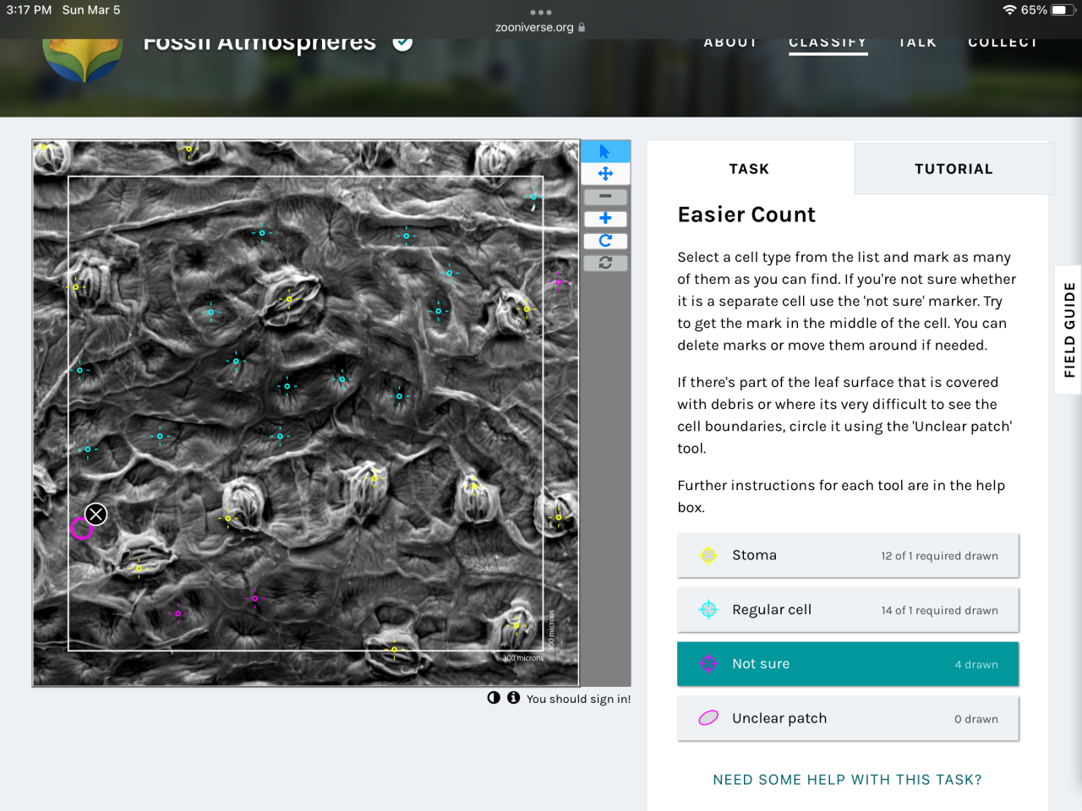Choose the Stoma marking tool

pyautogui.click(x=848, y=555)
